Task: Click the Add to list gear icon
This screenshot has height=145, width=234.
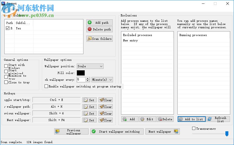Action: [181, 119]
